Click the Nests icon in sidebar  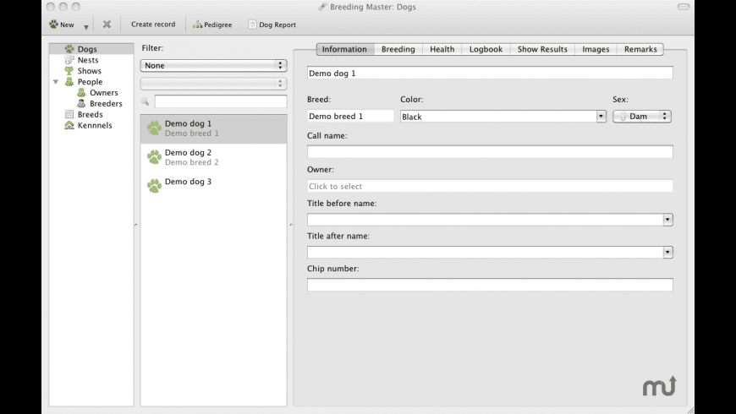[69, 60]
